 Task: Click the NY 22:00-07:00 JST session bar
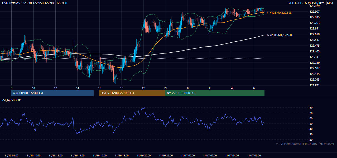[x=215, y=93]
